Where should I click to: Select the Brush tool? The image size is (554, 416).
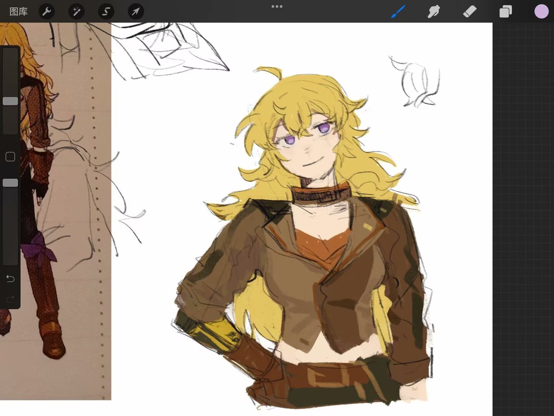point(398,12)
